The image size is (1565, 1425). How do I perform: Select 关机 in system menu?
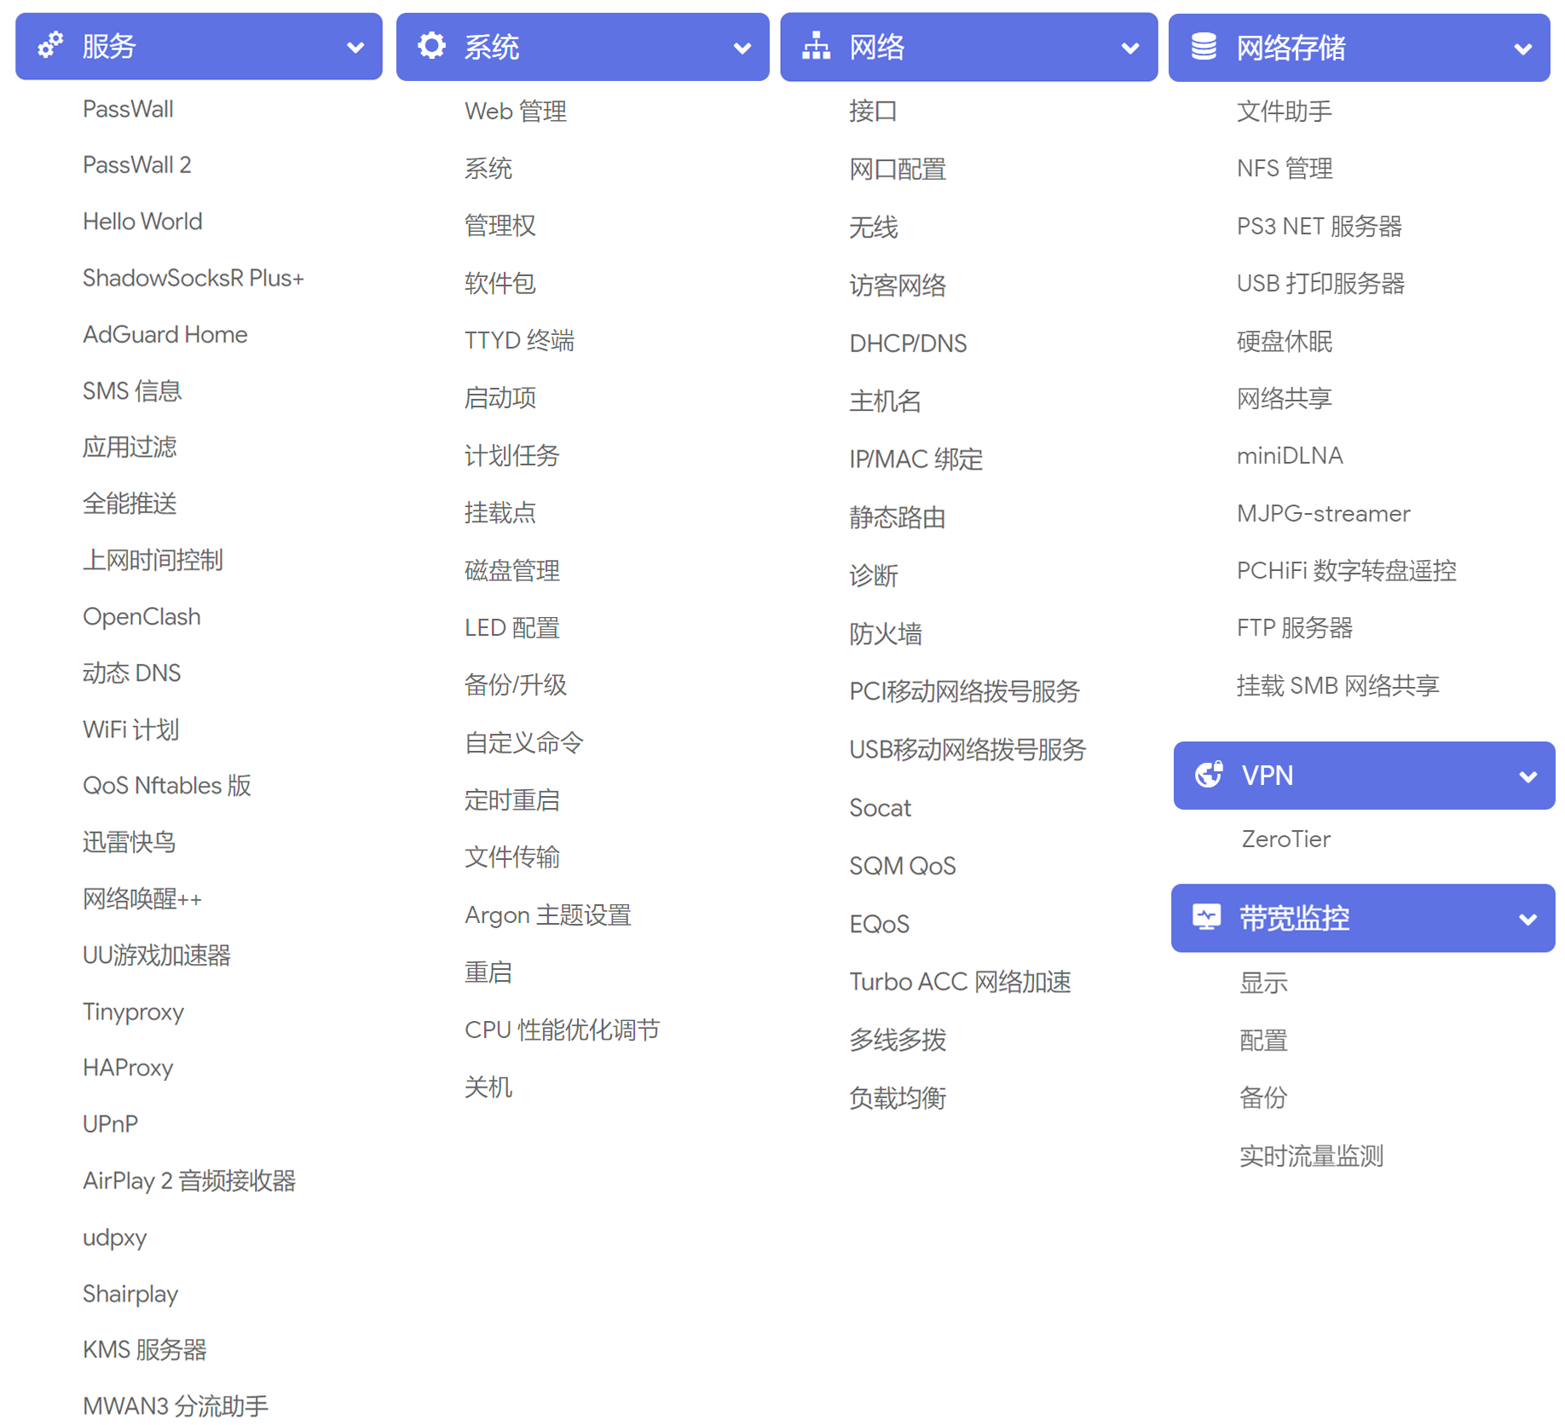click(x=488, y=1087)
